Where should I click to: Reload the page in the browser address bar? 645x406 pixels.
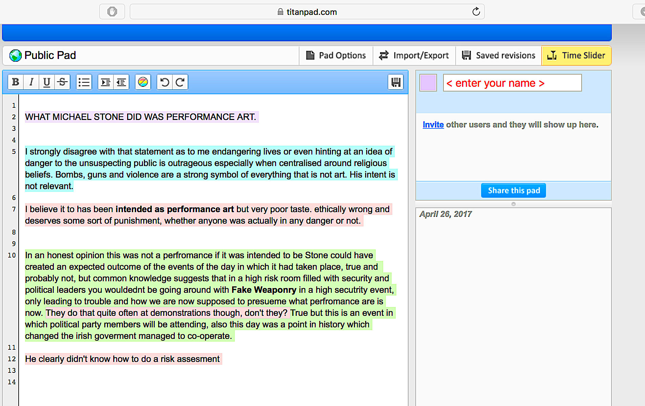tap(476, 12)
